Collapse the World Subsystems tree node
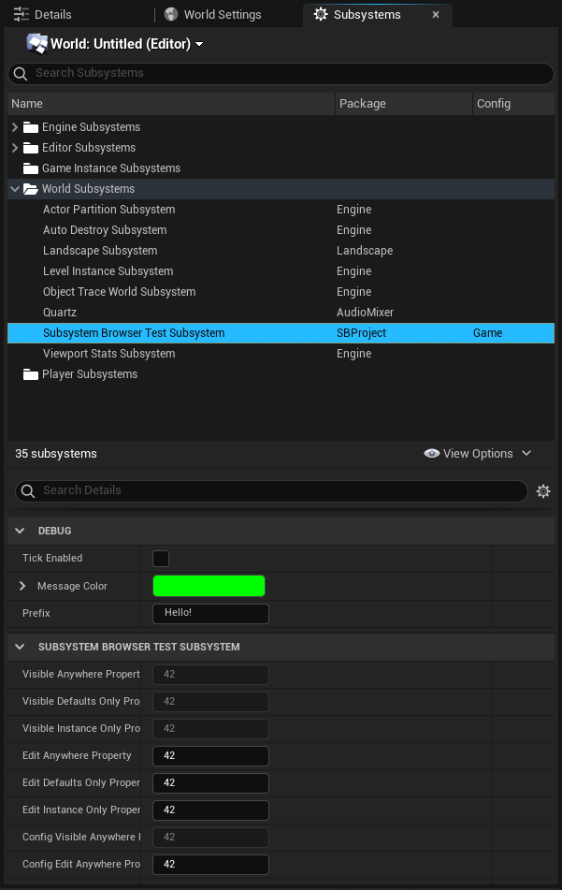This screenshot has width=562, height=890. tap(15, 189)
